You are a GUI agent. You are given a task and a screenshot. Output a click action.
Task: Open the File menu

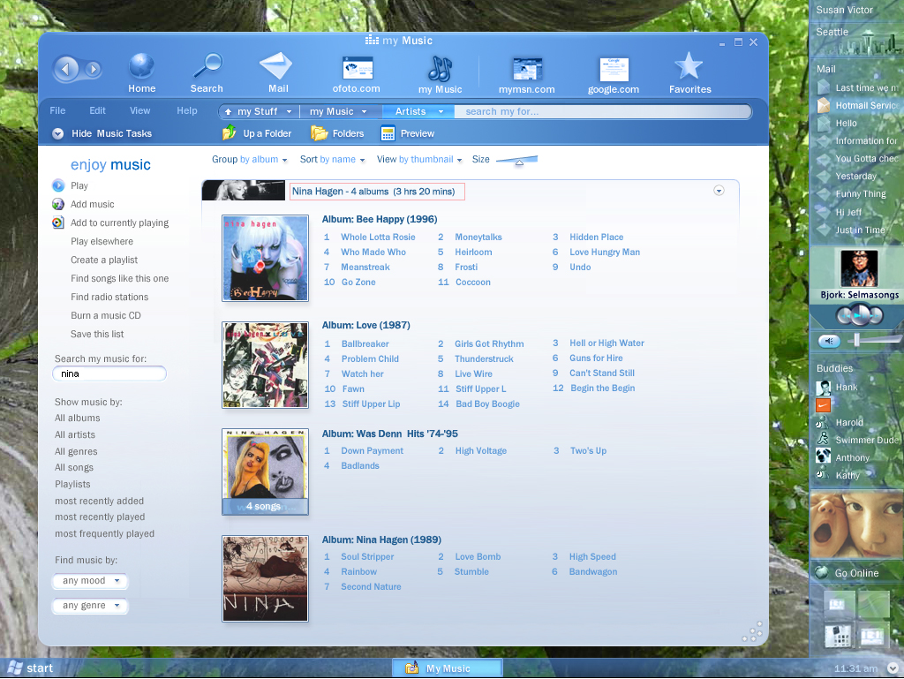click(x=57, y=110)
